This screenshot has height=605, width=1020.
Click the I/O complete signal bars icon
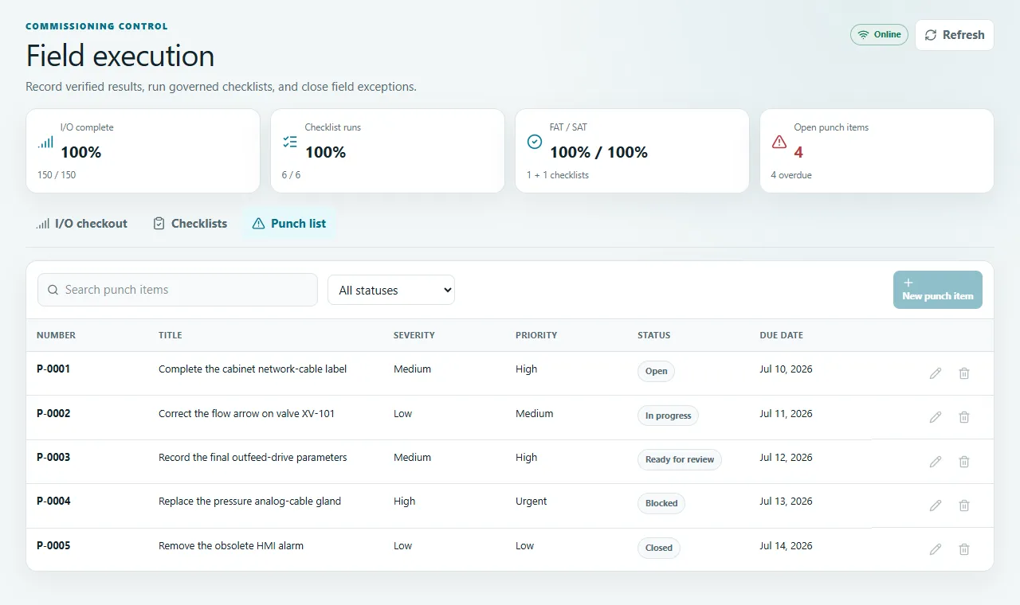45,142
